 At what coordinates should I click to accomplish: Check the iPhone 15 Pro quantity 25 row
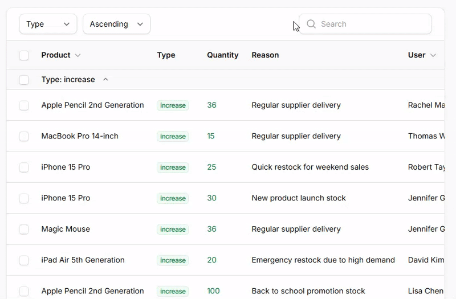point(24,167)
